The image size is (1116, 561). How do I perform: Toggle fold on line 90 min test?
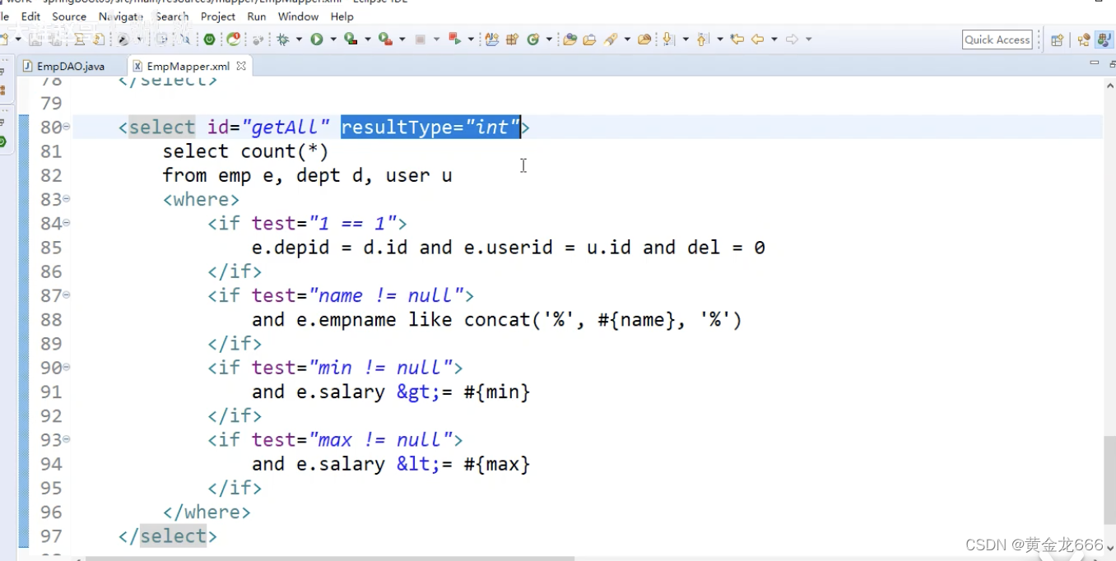(x=67, y=368)
